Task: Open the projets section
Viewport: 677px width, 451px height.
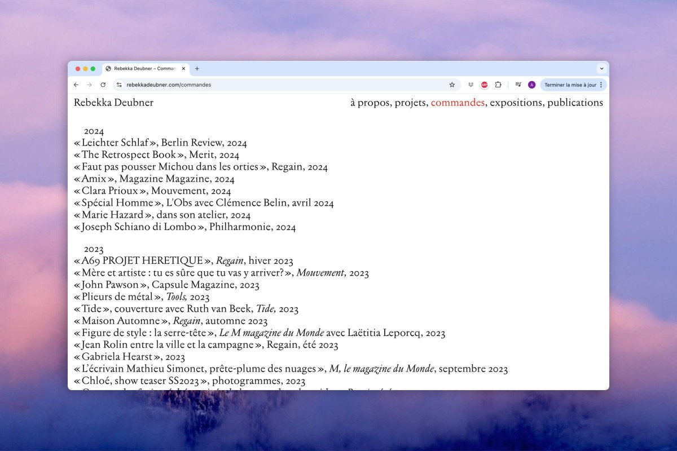Action: coord(410,103)
